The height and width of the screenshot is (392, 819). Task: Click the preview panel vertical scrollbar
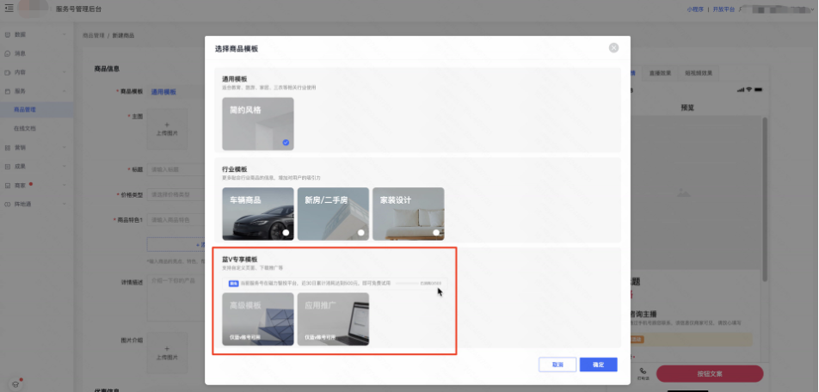765,199
